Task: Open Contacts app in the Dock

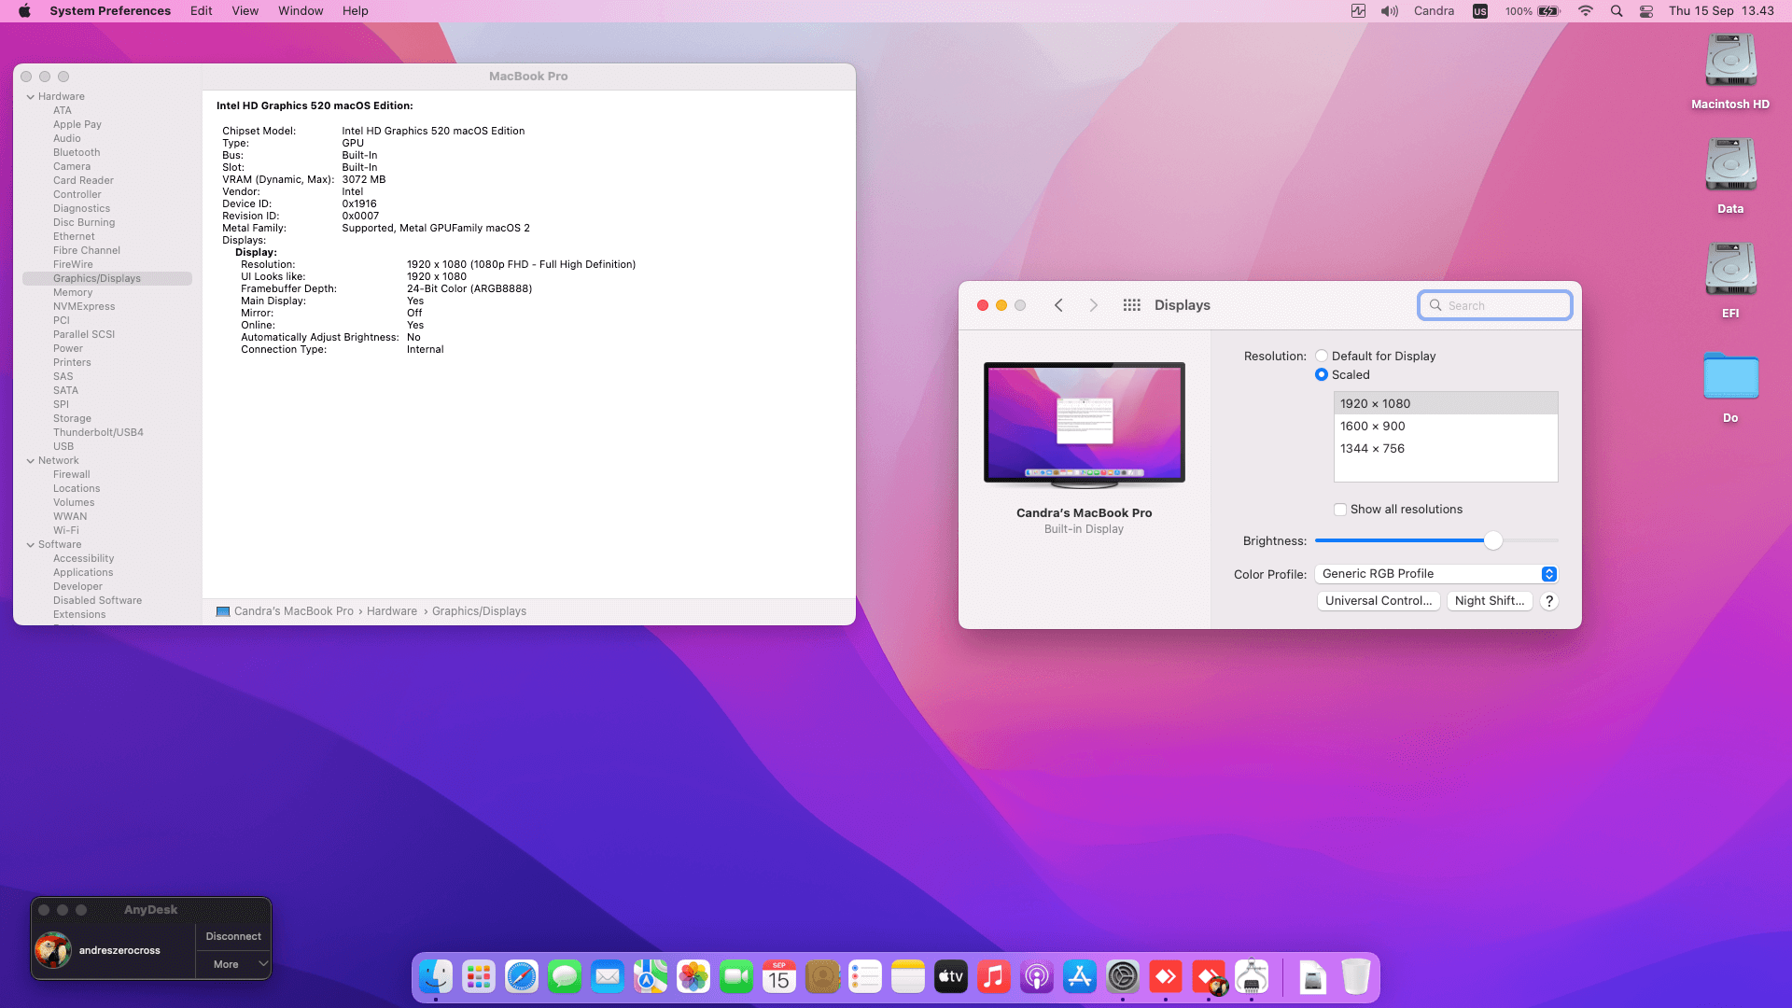Action: click(x=822, y=977)
